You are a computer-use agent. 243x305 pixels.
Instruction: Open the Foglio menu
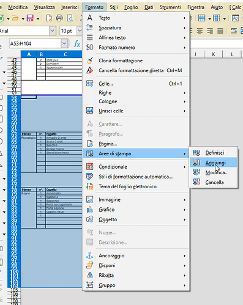[x=131, y=7]
